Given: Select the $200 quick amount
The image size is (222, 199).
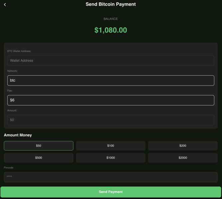Looking at the screenshot, I should click(183, 146).
